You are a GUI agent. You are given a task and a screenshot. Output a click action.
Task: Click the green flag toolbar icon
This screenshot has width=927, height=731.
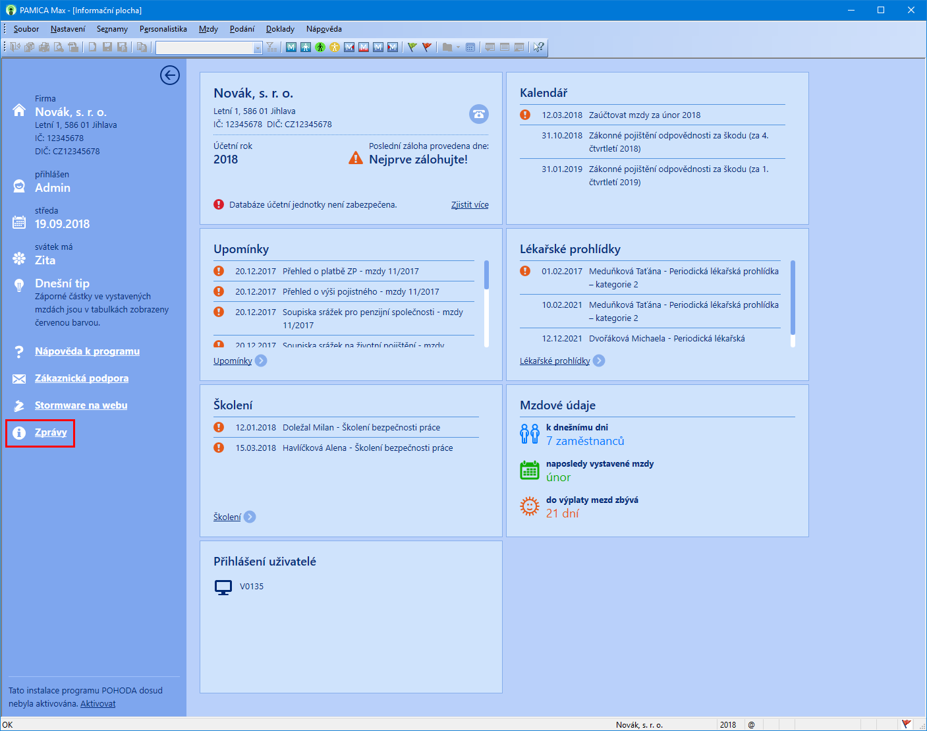(x=412, y=47)
